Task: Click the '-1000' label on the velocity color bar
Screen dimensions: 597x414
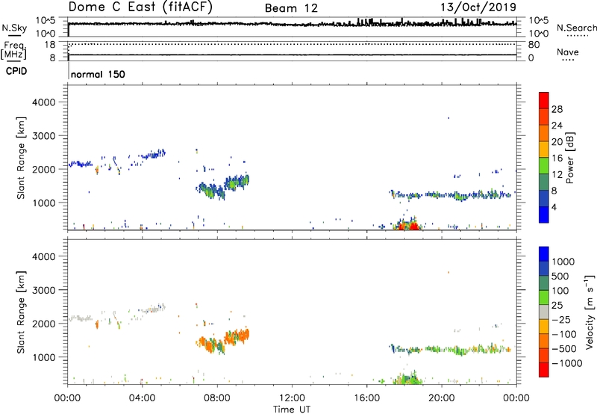Action: point(567,363)
